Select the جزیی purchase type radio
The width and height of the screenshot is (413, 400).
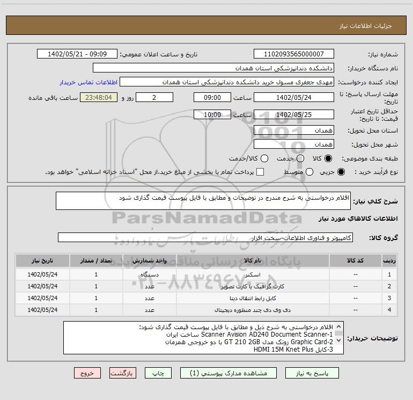point(341,172)
